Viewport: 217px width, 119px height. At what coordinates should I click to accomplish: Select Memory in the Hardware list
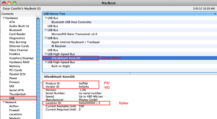[15, 66]
